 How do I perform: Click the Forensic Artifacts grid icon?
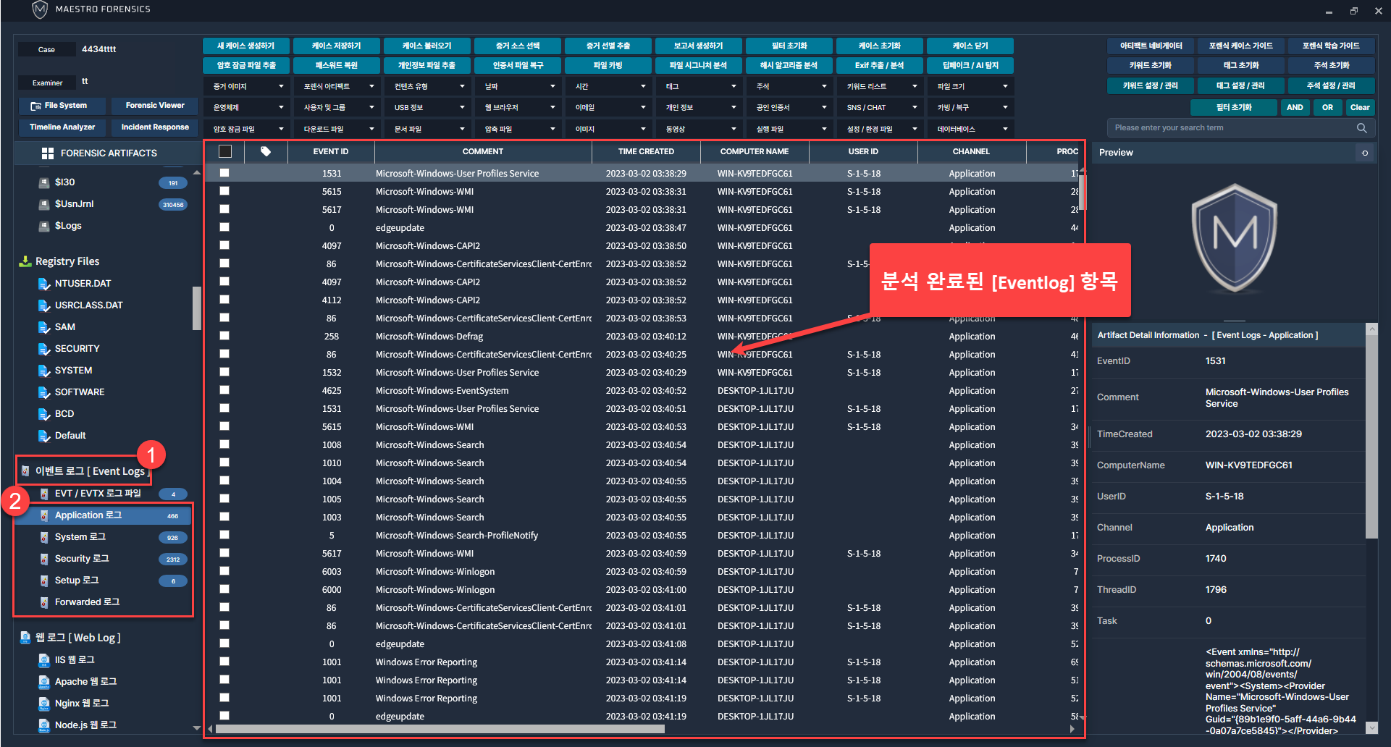[48, 153]
